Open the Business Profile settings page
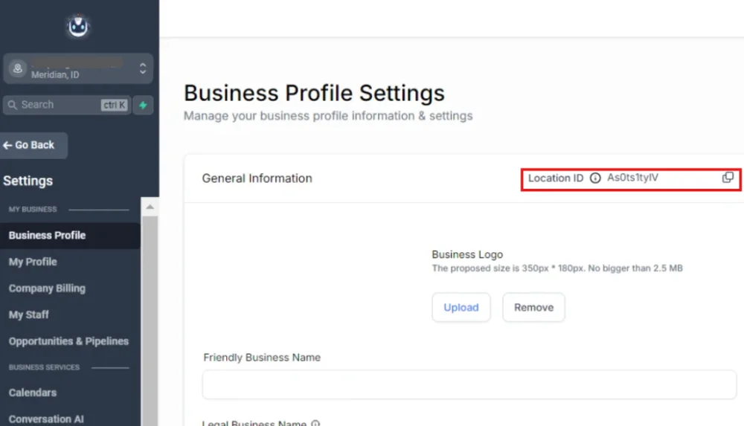Screen dimensions: 744x426 click(x=47, y=235)
